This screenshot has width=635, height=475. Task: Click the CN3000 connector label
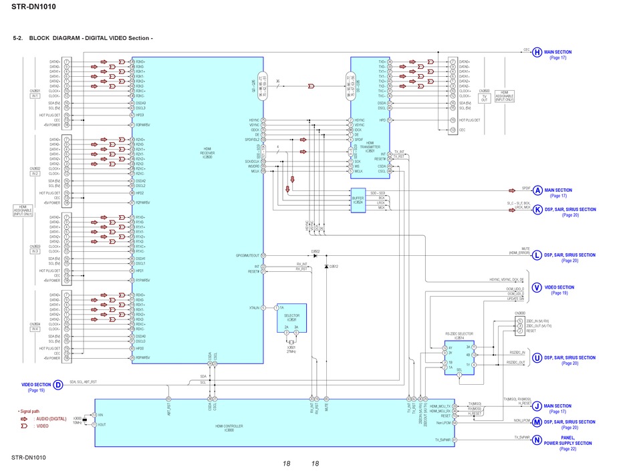click(x=520, y=313)
